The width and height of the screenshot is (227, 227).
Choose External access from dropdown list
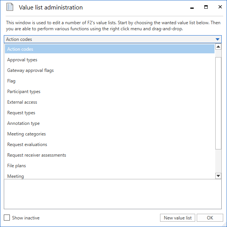click(x=22, y=102)
